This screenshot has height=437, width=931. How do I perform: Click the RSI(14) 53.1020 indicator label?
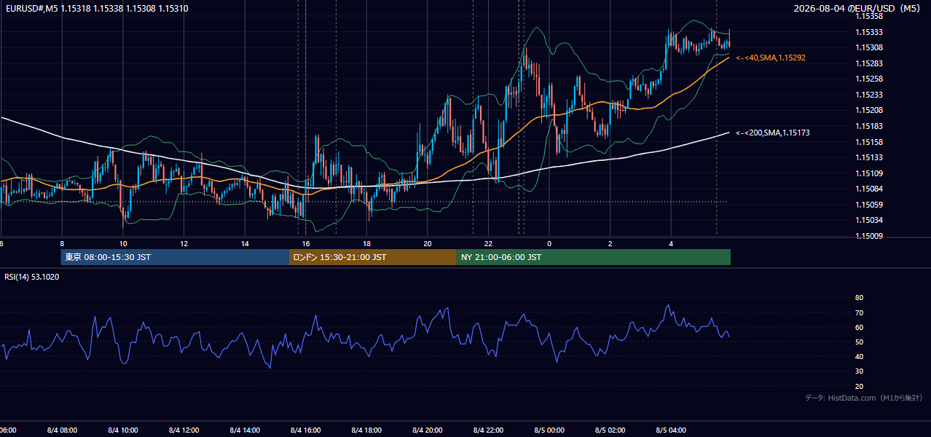tap(32, 277)
